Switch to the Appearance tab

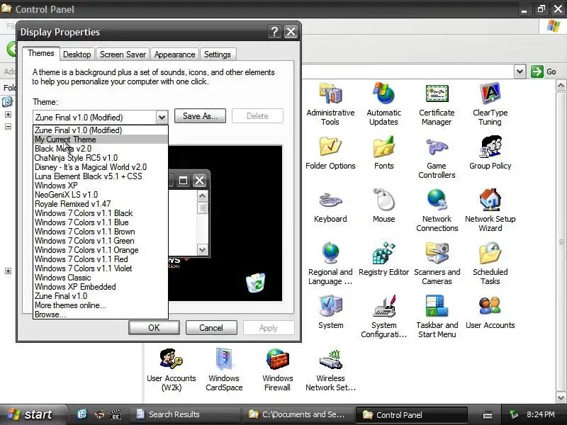(174, 55)
